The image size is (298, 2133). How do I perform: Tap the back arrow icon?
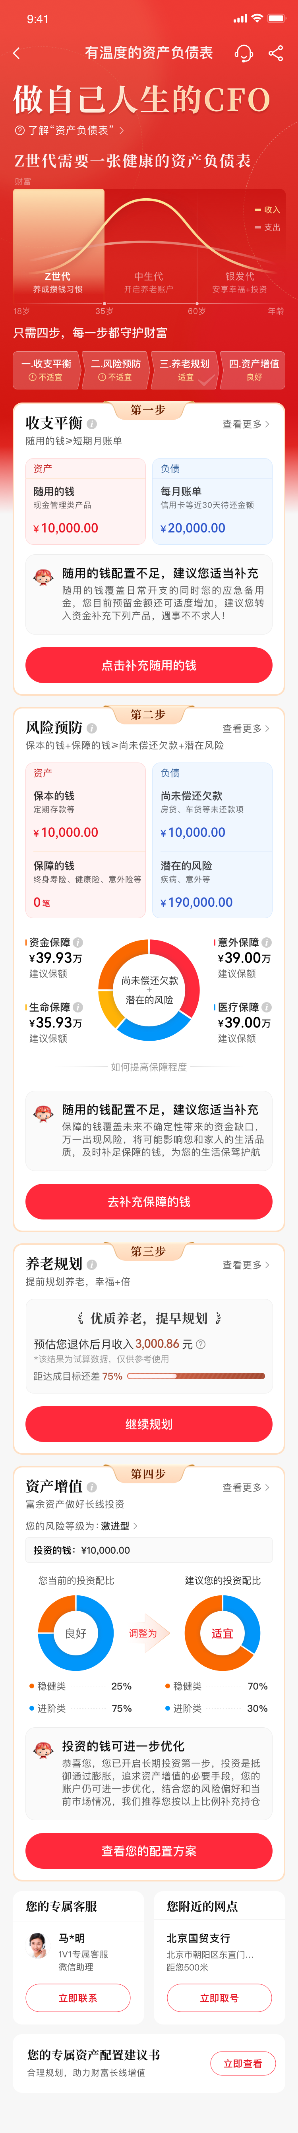[x=17, y=53]
